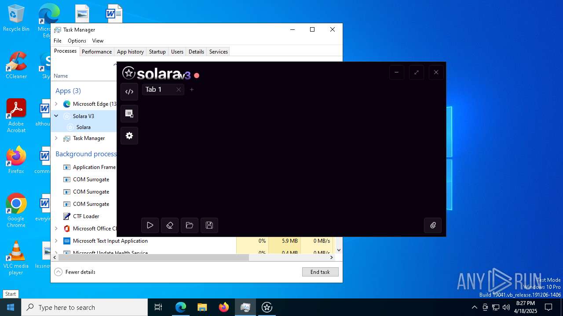Click the volume icon in system tray
Viewport: 563px width, 316px height.
[506, 307]
